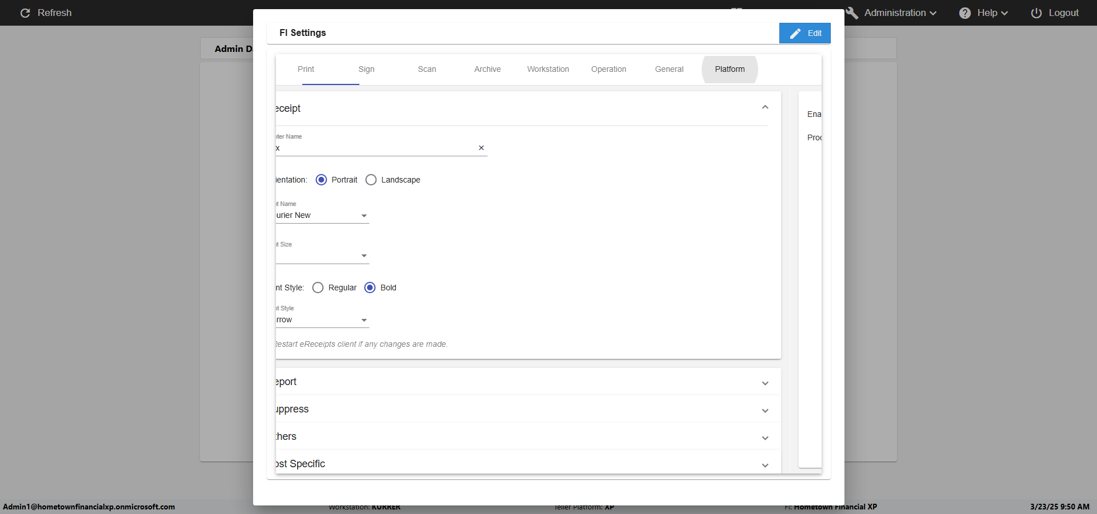The height and width of the screenshot is (514, 1097).
Task: Select Landscape orientation
Action: (371, 180)
